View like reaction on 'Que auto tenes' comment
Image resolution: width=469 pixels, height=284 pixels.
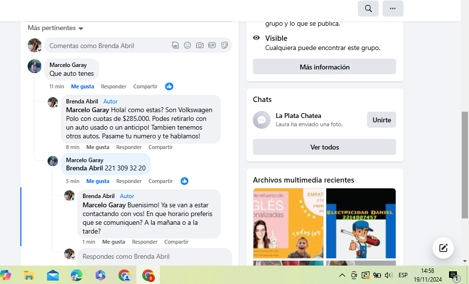(169, 86)
